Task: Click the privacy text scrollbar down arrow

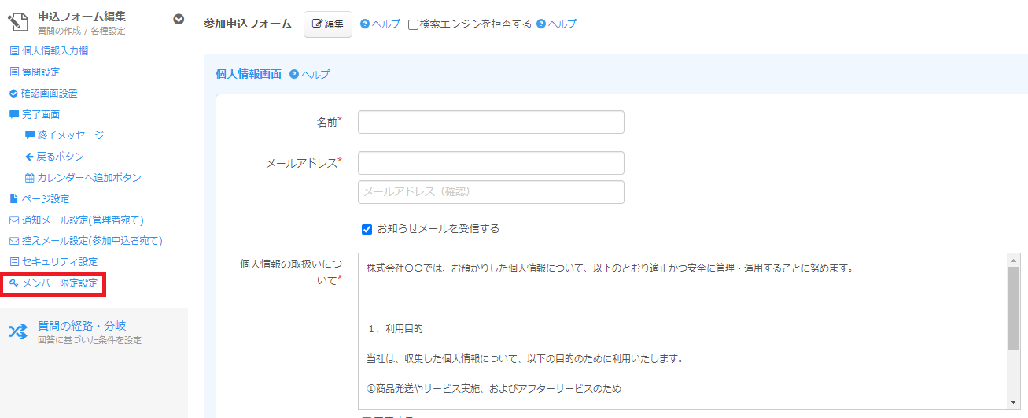Action: click(1013, 402)
